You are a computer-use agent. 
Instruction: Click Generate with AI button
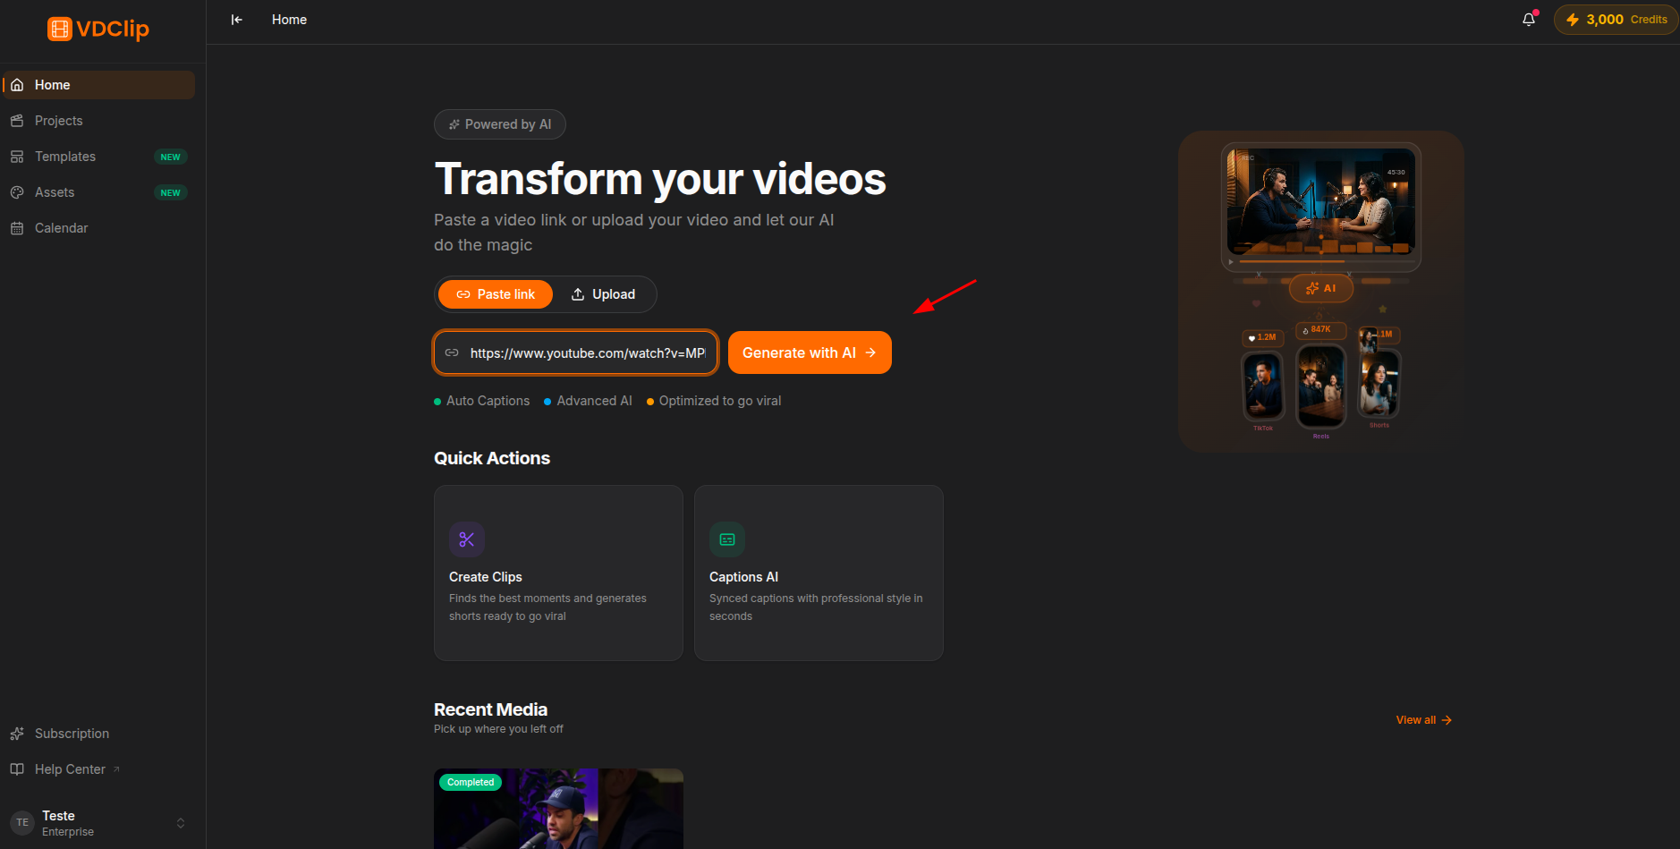point(810,352)
